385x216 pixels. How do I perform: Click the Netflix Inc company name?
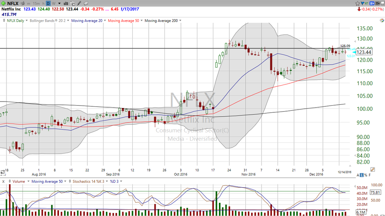(11, 9)
